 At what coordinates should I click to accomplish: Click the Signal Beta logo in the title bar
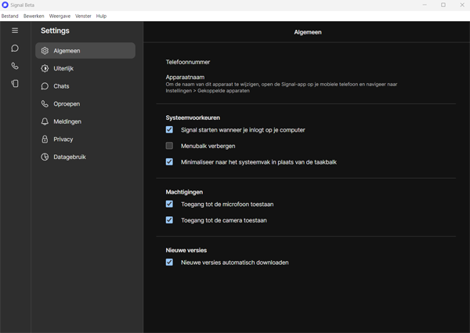click(x=5, y=5)
